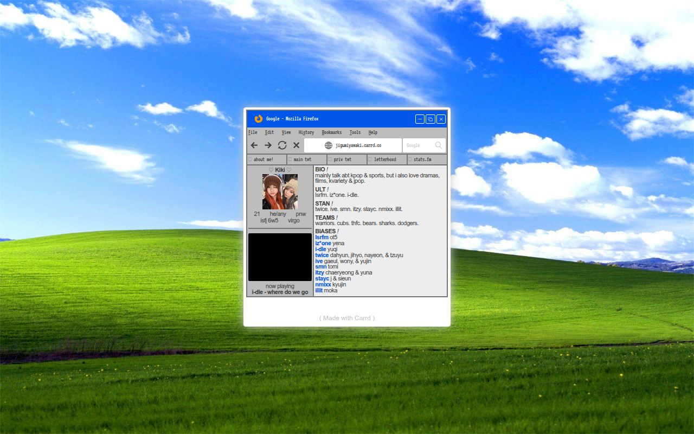
Task: Click the jigumiyawaki.carrd.co address bar
Action: (x=358, y=145)
